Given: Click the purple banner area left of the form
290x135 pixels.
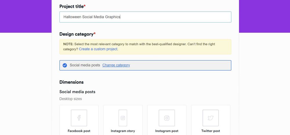Looking at the screenshot, I should (x=26, y=16).
